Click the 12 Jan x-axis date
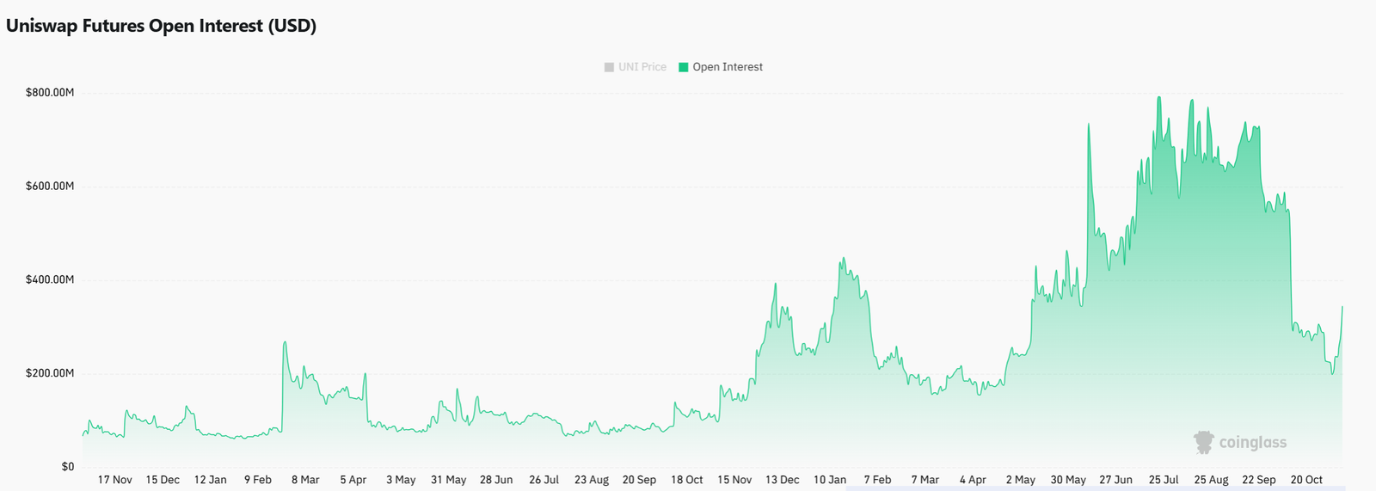This screenshot has width=1376, height=491. (211, 480)
